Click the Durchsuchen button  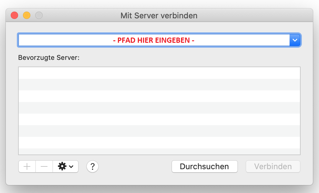(204, 166)
